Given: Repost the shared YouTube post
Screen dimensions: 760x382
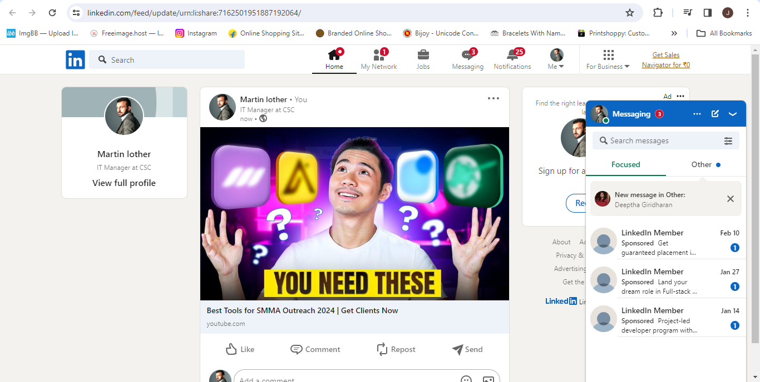Looking at the screenshot, I should pyautogui.click(x=396, y=349).
